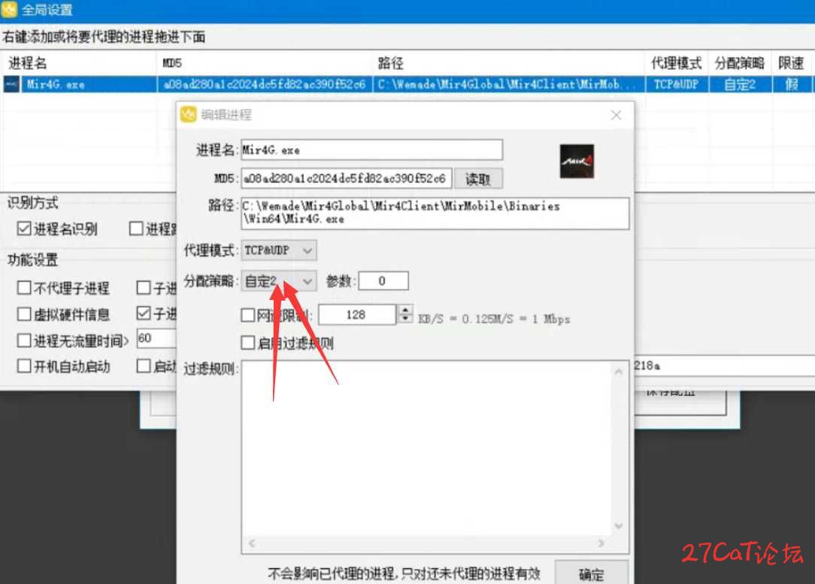
Task: Uncheck the checked 子进… checkbox beside 虚拟硬件信息
Action: 144,313
